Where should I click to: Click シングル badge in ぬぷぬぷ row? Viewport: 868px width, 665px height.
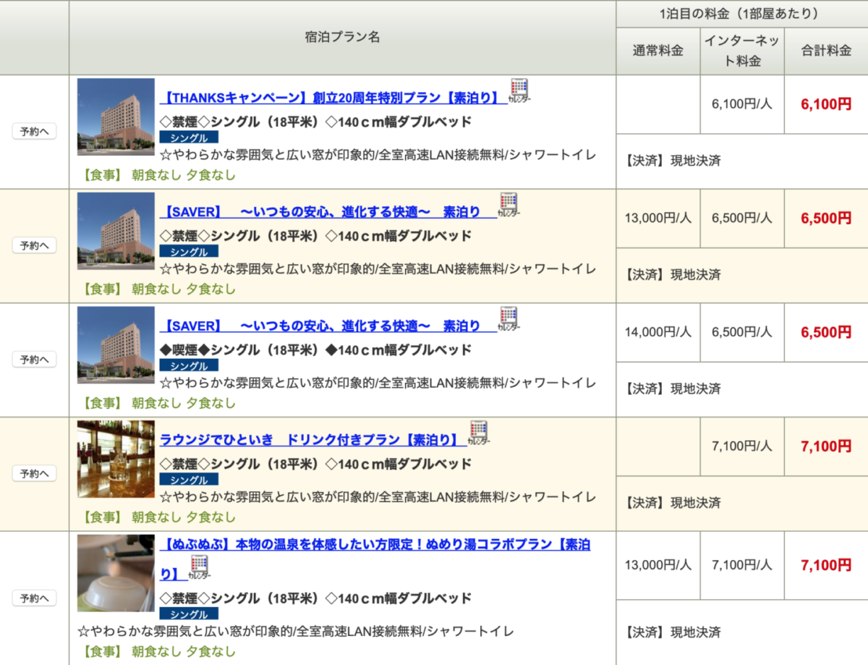[x=189, y=614]
